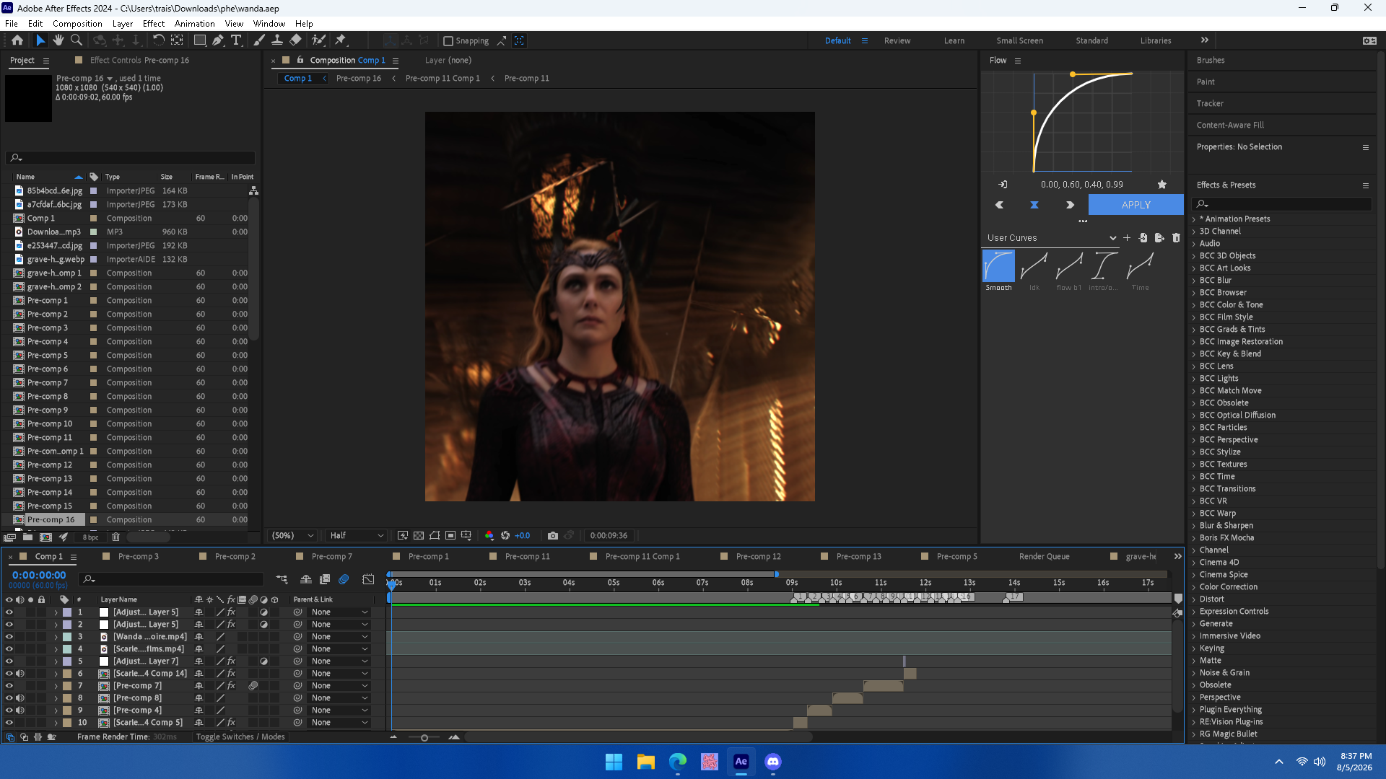
Task: Hide layer 7 Pre-comp 7
Action: [x=9, y=686]
